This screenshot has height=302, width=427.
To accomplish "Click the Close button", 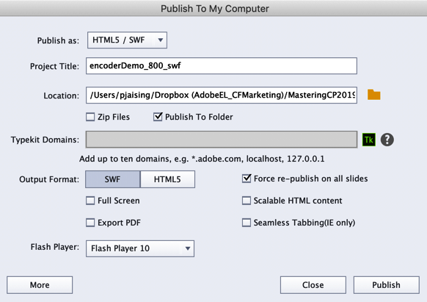I will (x=313, y=285).
